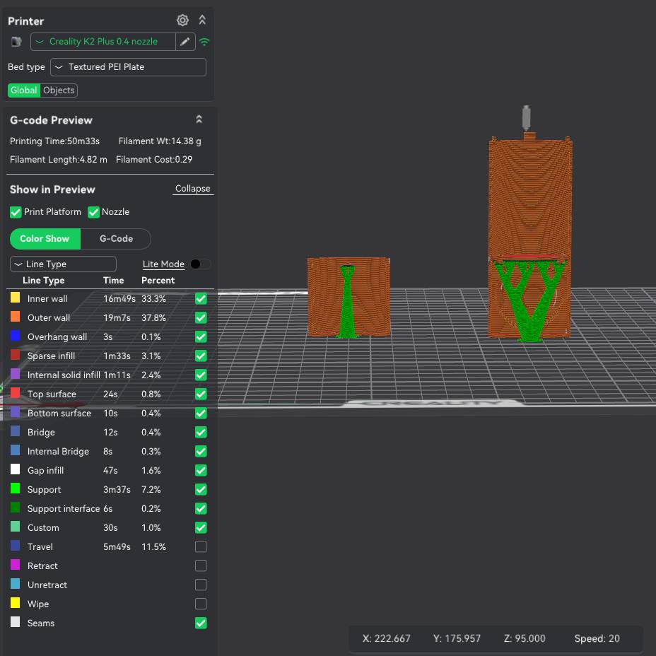Viewport: 656px width, 656px height.
Task: Open the Textured PEI Plate bed type dropdown
Action: [128, 67]
